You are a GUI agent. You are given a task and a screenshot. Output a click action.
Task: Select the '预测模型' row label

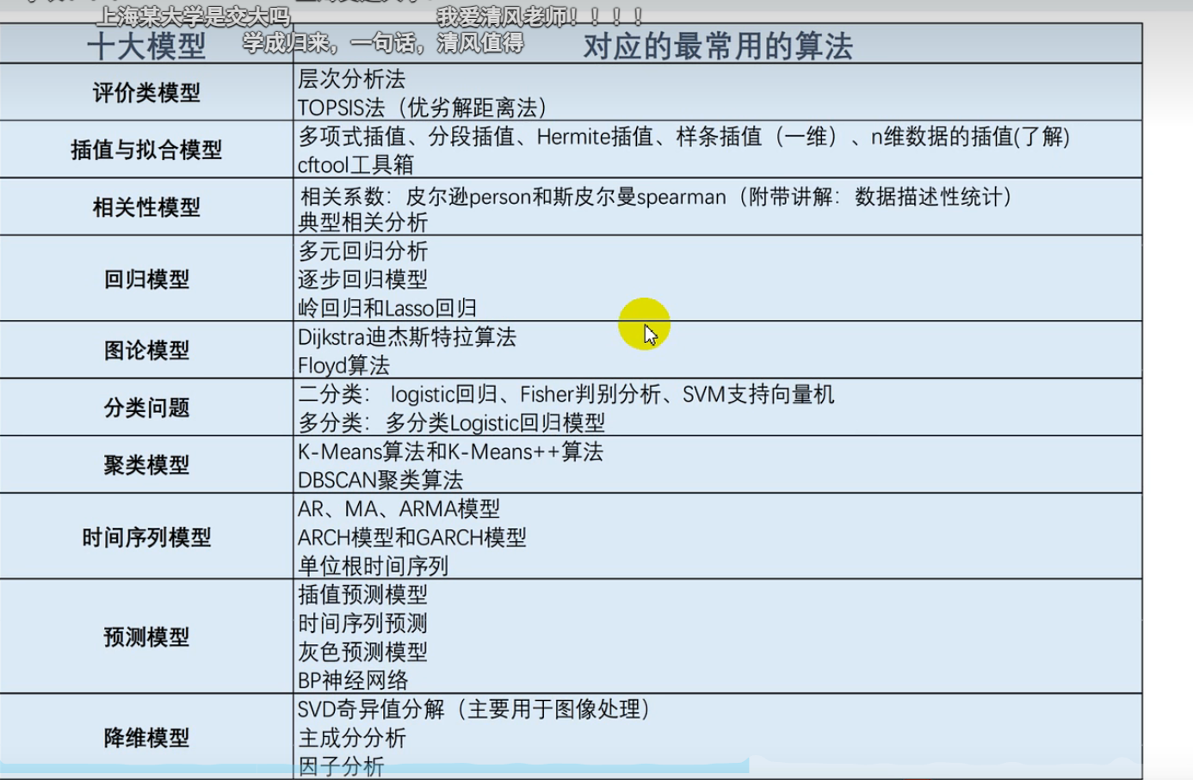tap(146, 637)
